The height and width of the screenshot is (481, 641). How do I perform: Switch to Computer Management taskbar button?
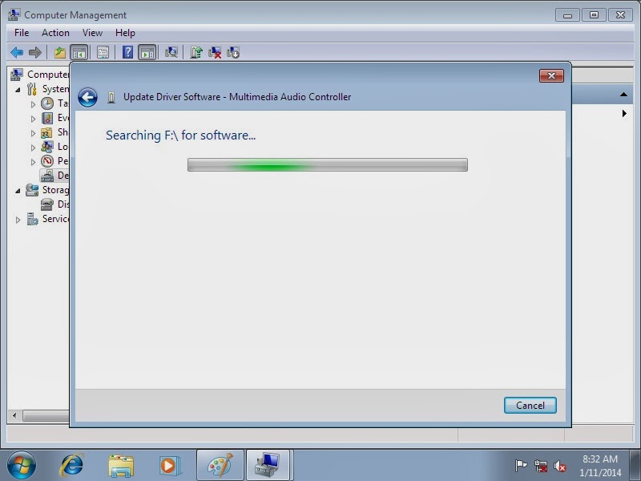(x=268, y=465)
